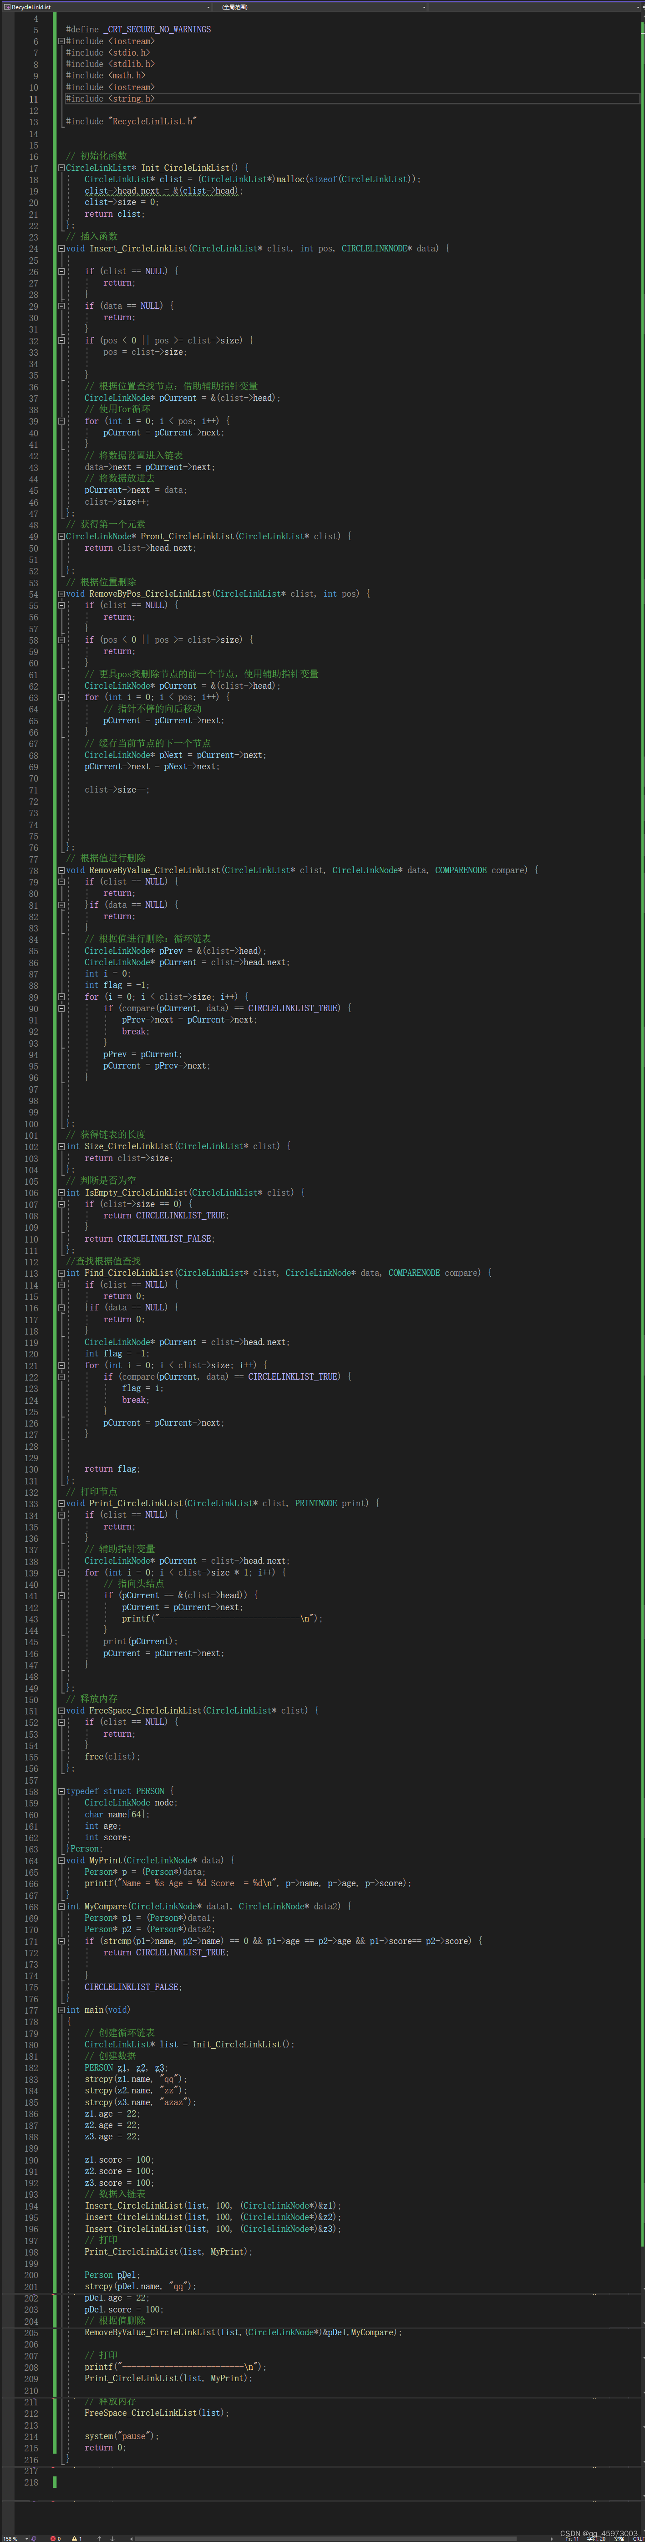
Task: Click the char name[64]; field
Action: pos(117,1814)
